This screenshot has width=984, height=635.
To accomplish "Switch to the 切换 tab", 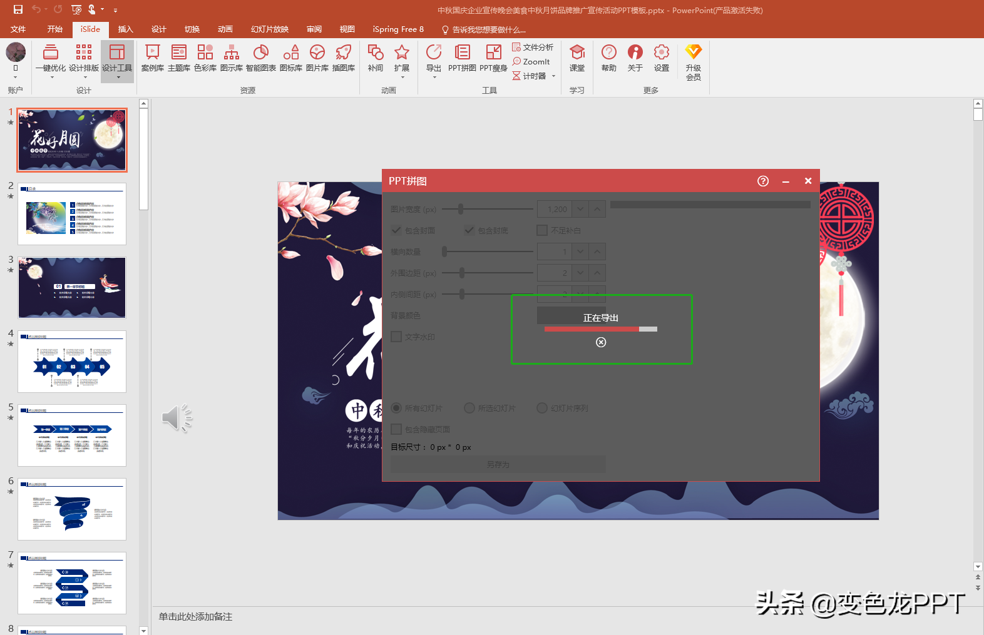I will (x=192, y=29).
